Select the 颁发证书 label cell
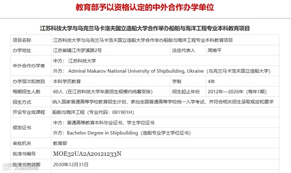The width and height of the screenshot is (291, 173). point(31,128)
